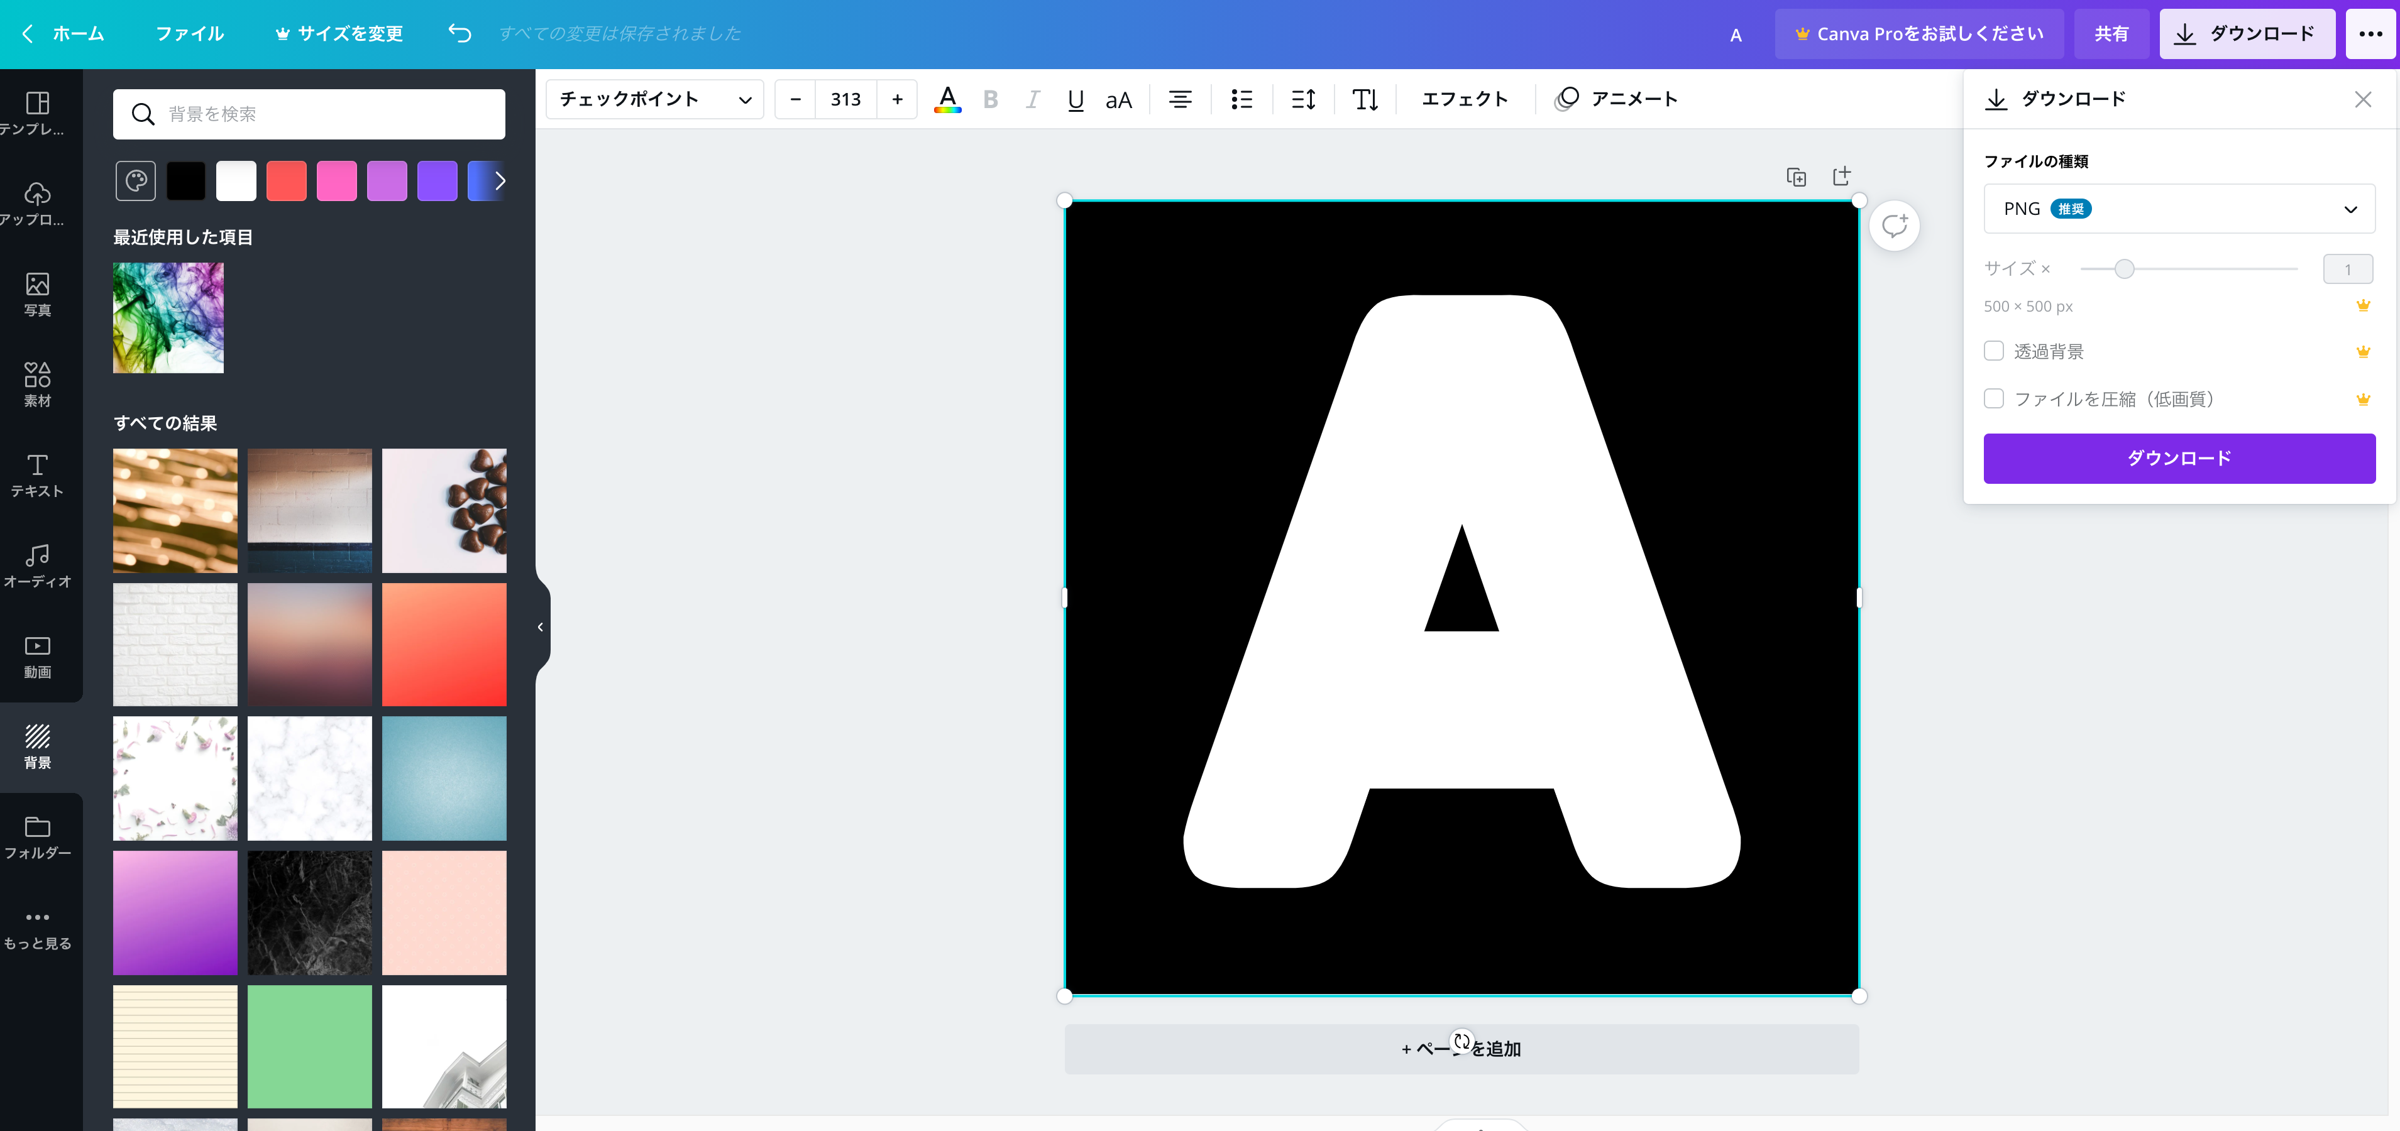Go back to ホーム

[x=63, y=33]
